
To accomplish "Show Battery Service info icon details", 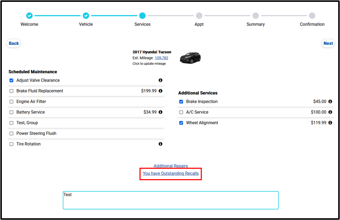I will [161, 112].
